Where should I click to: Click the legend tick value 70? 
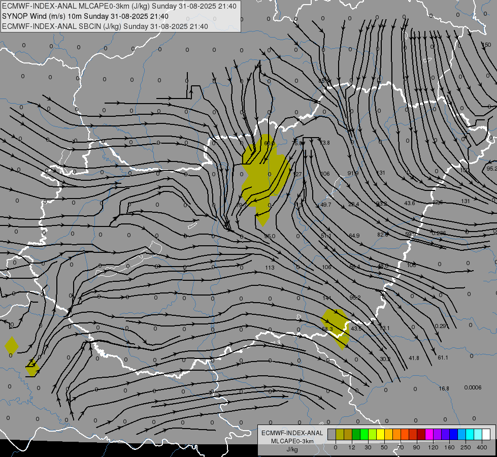[401, 447]
